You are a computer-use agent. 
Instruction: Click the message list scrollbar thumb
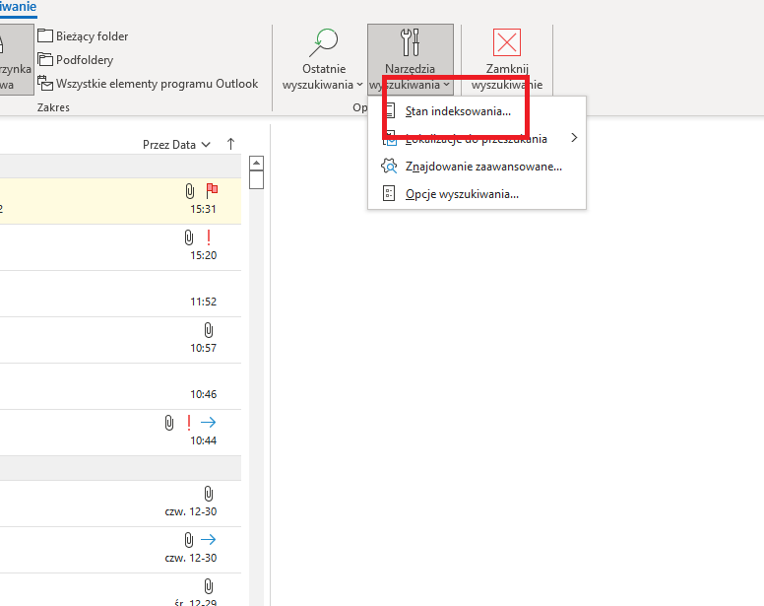(256, 179)
